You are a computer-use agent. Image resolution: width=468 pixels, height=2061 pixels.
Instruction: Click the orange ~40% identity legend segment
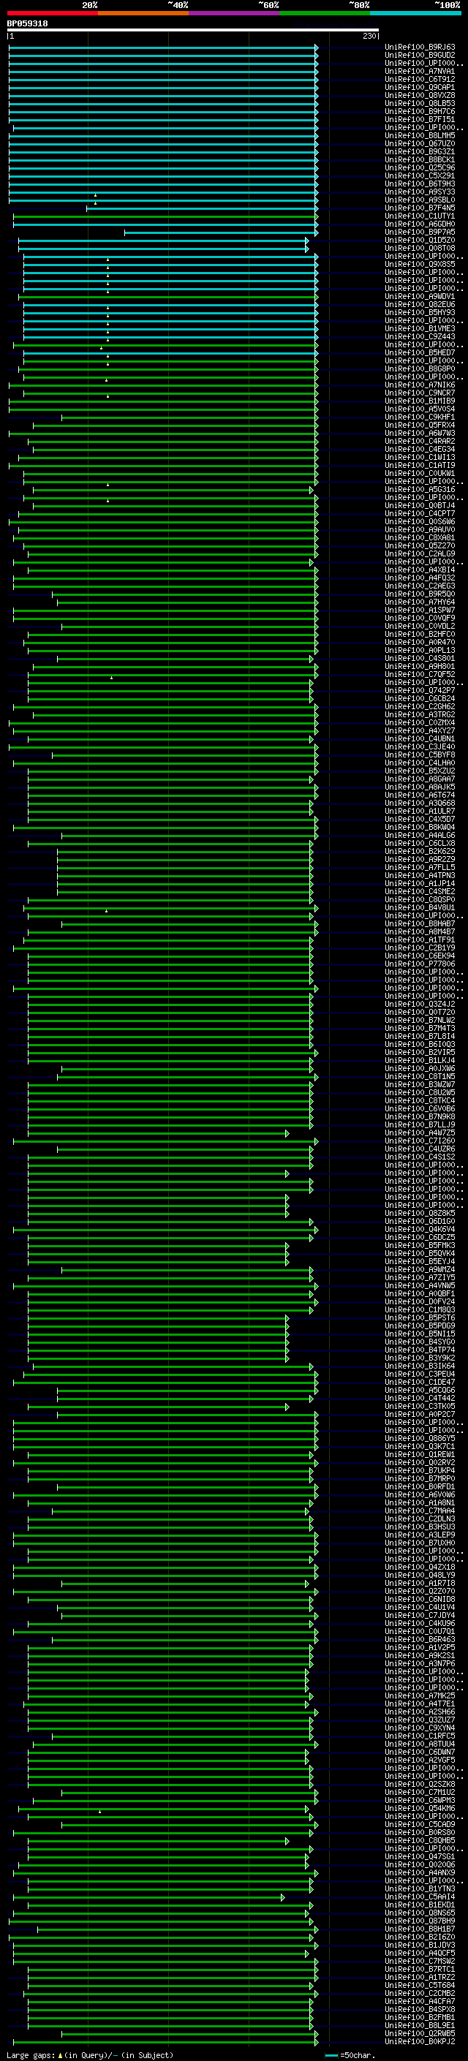point(143,14)
